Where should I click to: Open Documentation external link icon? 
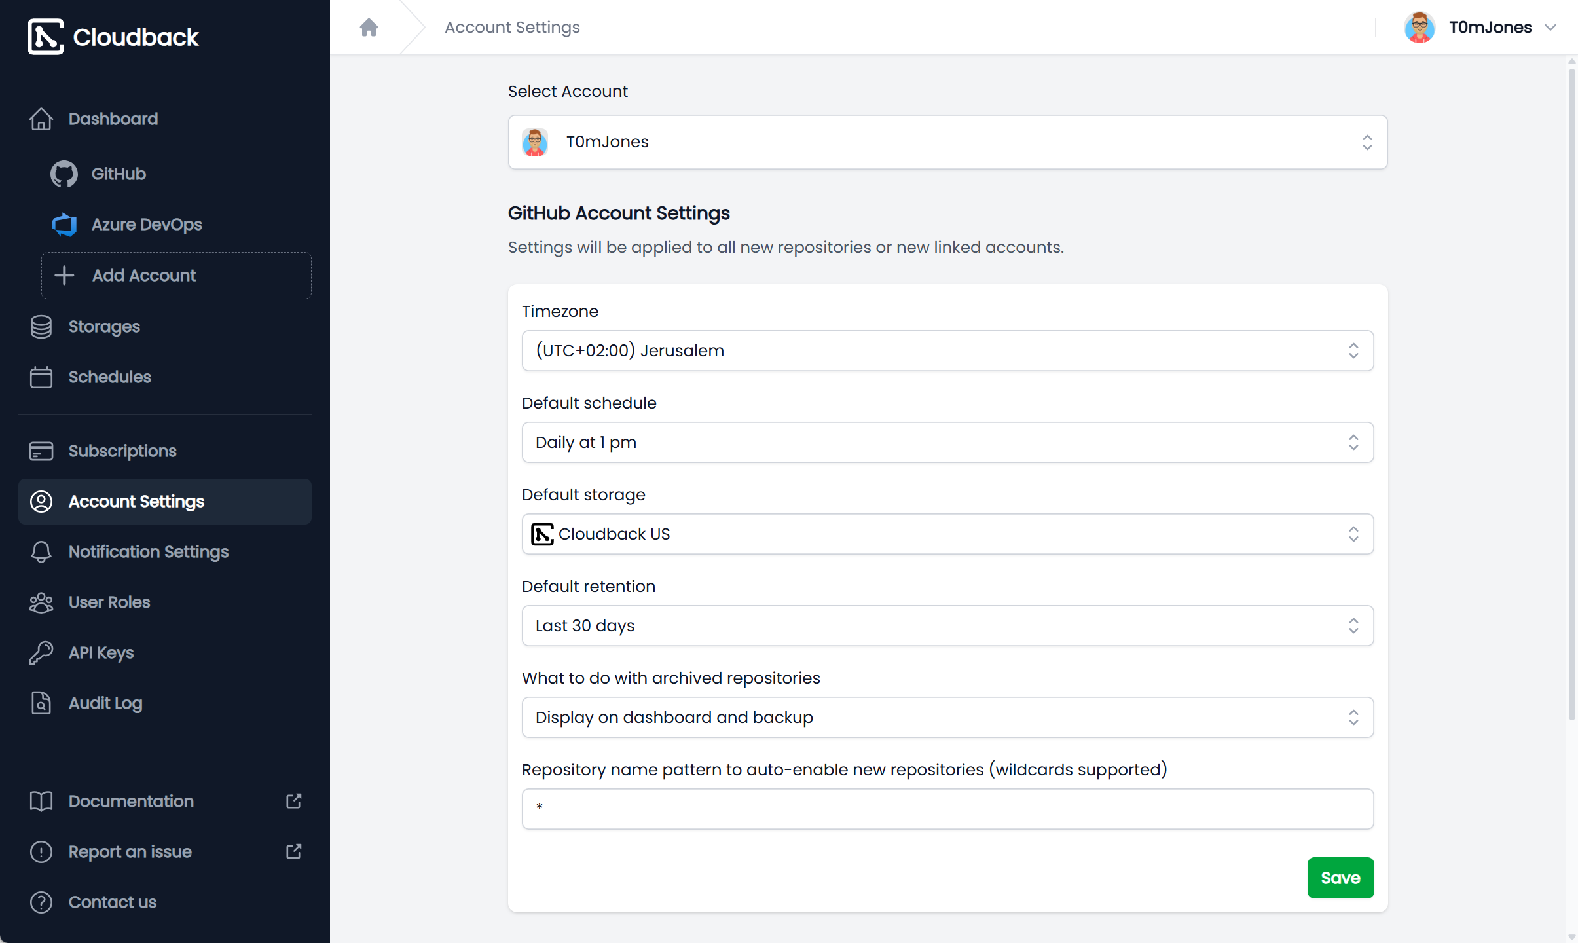pos(294,801)
